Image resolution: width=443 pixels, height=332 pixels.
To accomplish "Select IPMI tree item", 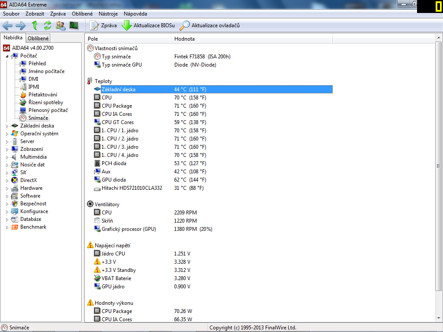I will [34, 86].
